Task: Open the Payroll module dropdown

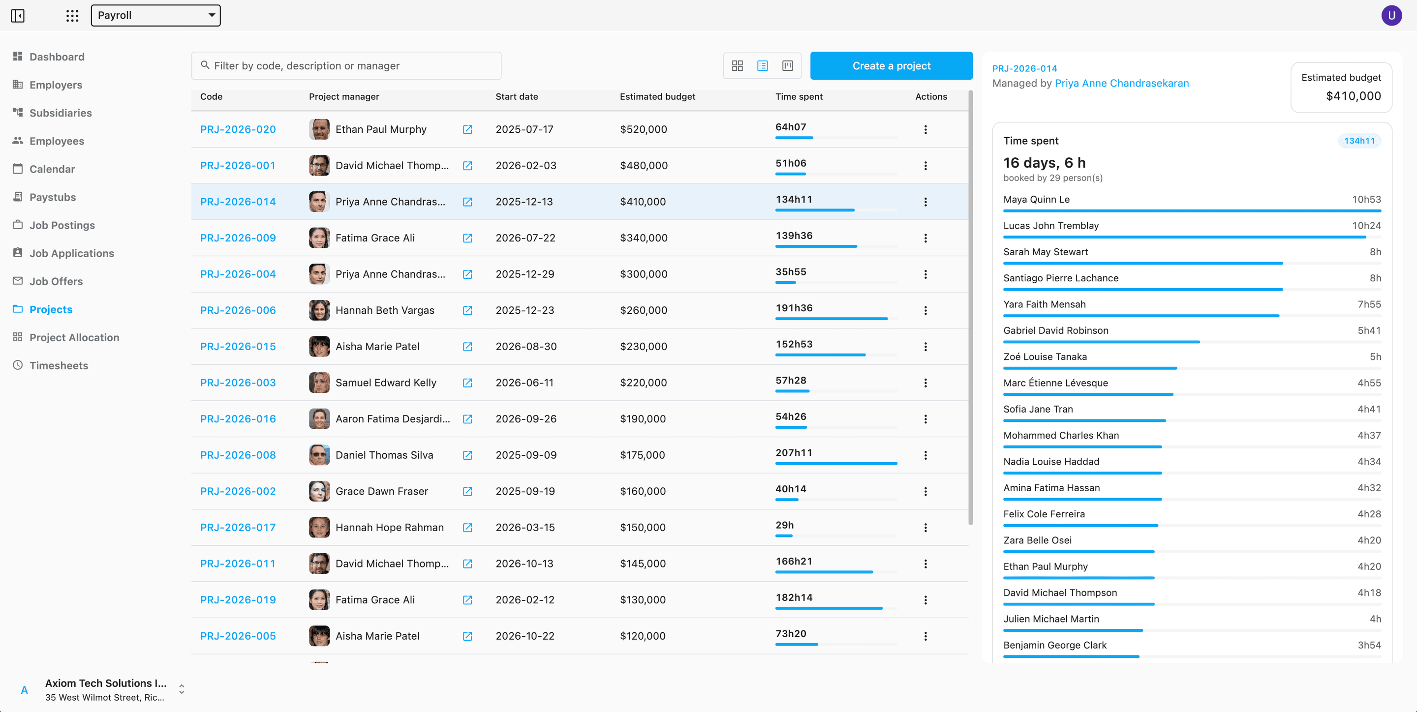Action: click(155, 15)
